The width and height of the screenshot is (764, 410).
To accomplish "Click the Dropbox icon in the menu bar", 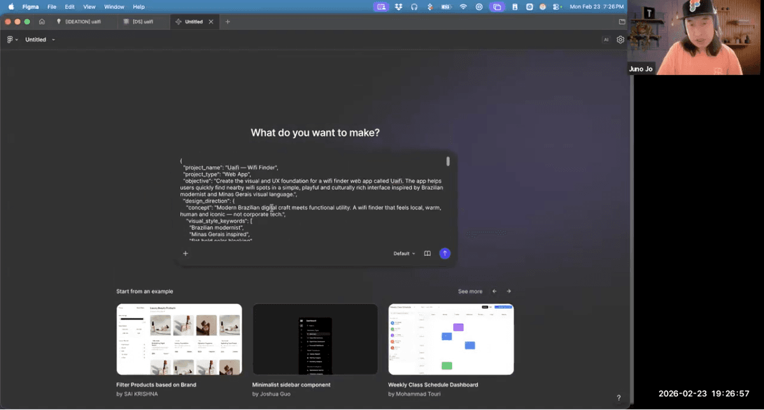I will [x=398, y=6].
